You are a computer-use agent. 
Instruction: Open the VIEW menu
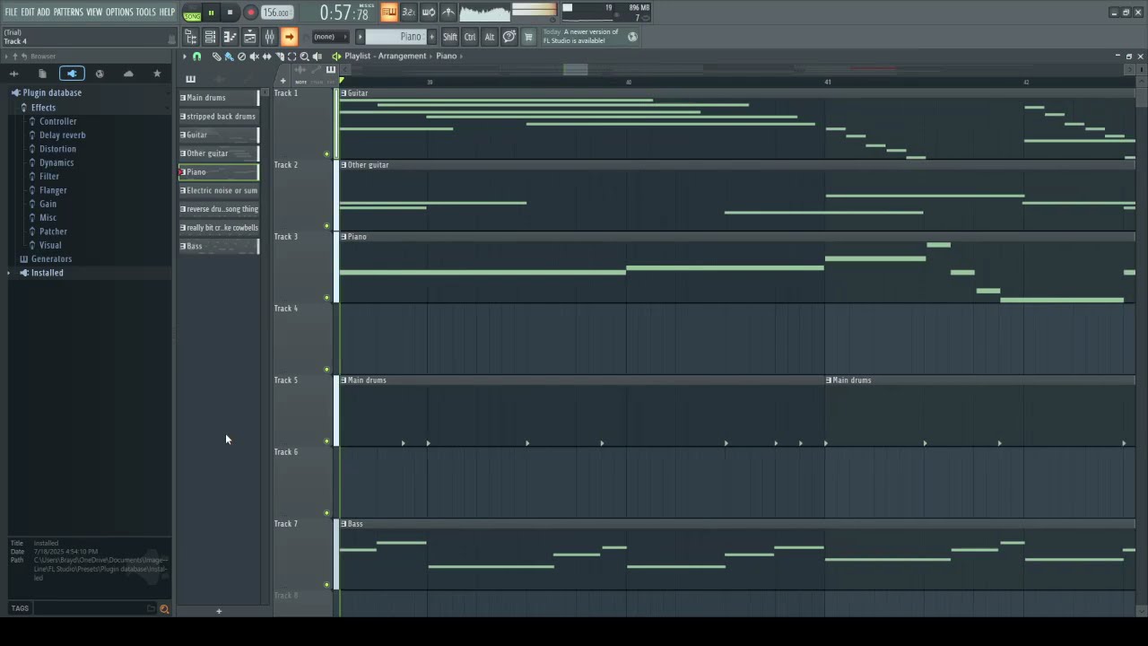(94, 12)
